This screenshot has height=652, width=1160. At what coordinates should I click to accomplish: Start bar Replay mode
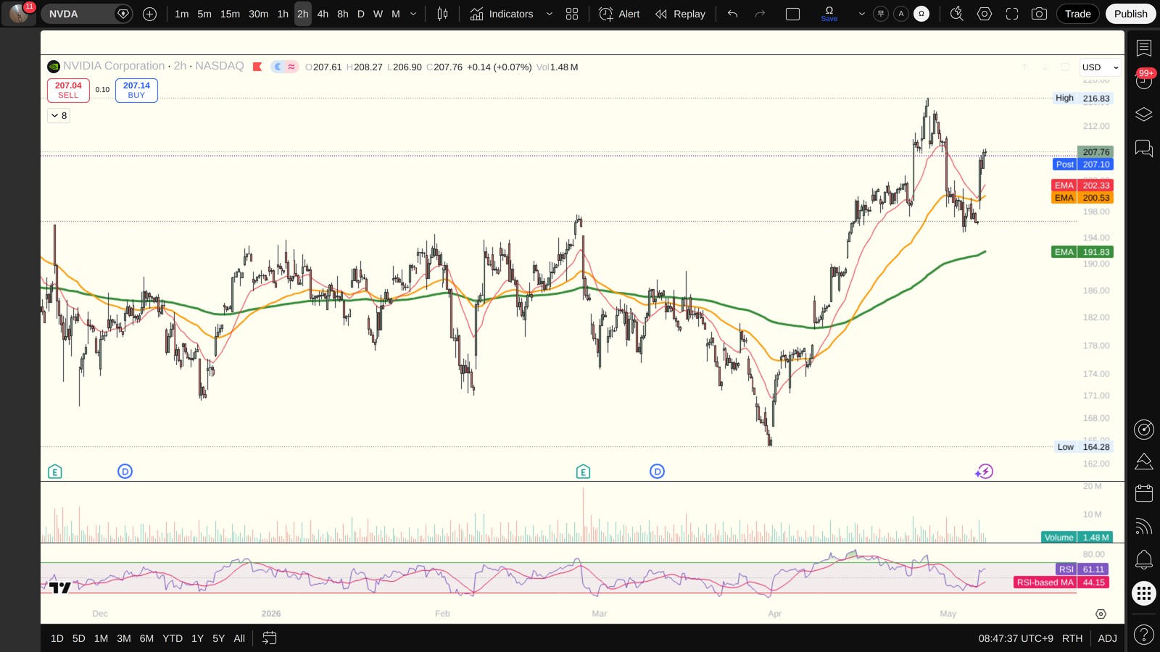click(x=680, y=14)
